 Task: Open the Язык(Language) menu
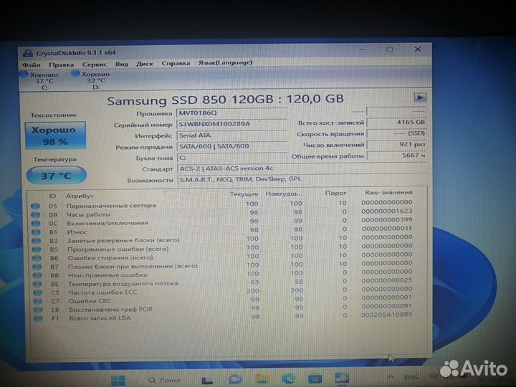(226, 62)
